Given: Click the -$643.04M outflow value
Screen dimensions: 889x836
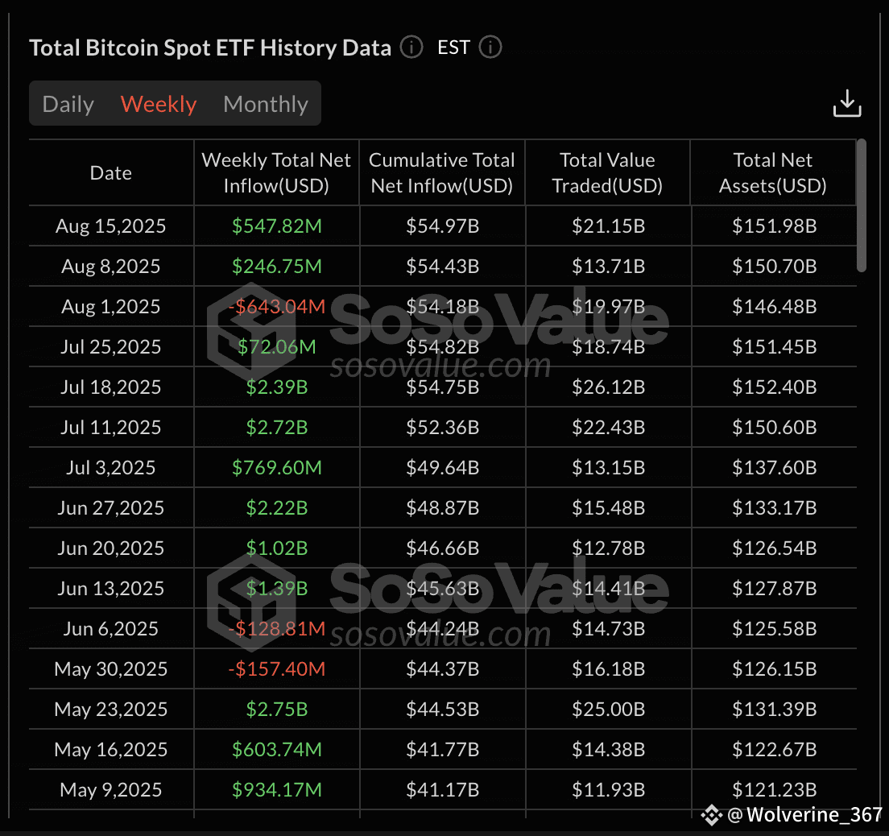Looking at the screenshot, I should click(x=277, y=306).
